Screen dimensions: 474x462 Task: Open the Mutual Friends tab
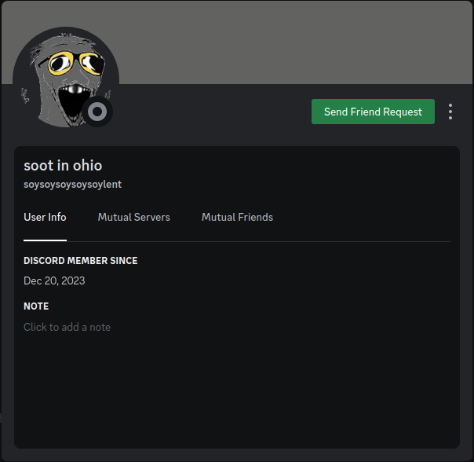point(237,217)
